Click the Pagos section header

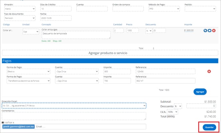110,61
